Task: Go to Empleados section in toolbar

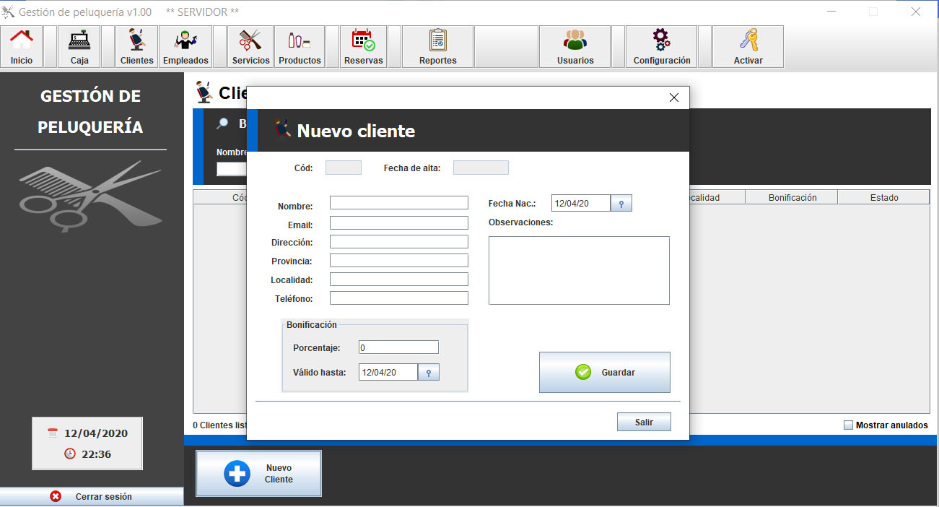Action: pyautogui.click(x=185, y=47)
